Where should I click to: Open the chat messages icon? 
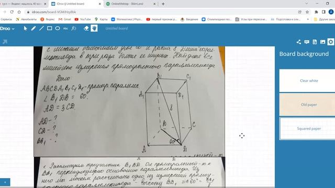(307, 42)
